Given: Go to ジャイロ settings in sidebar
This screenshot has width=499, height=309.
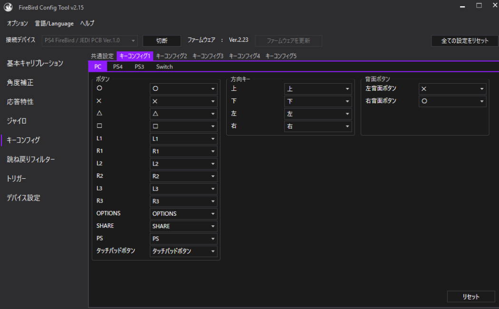Looking at the screenshot, I should [17, 121].
